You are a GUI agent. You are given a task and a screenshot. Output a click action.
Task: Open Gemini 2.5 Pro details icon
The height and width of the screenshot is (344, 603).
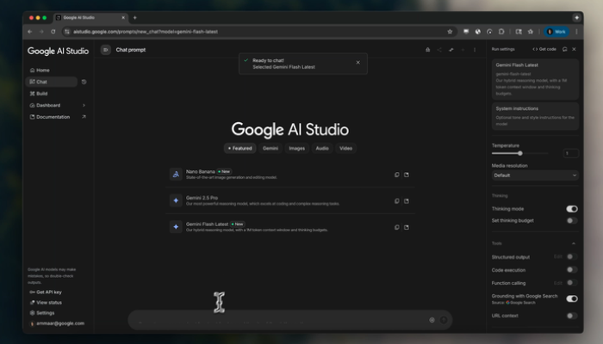(x=407, y=200)
